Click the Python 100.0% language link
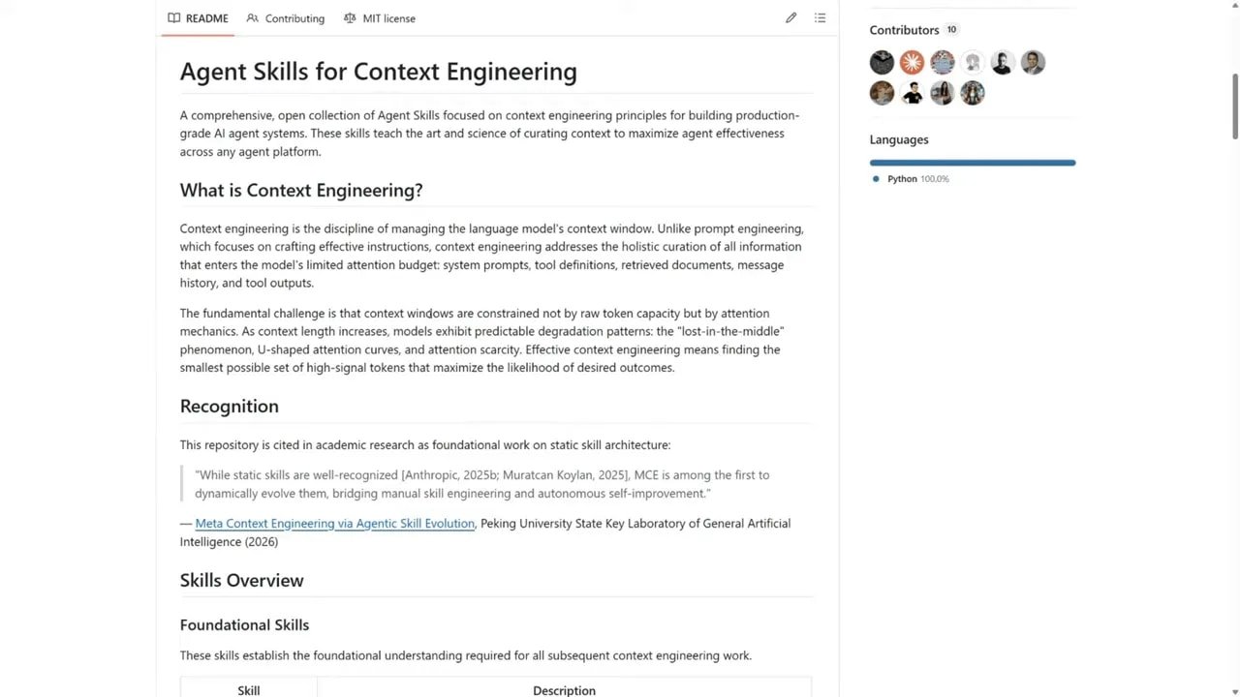 pyautogui.click(x=917, y=178)
